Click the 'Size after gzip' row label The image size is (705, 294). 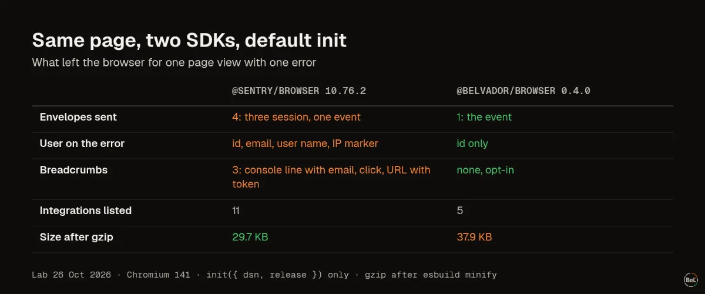click(x=76, y=237)
